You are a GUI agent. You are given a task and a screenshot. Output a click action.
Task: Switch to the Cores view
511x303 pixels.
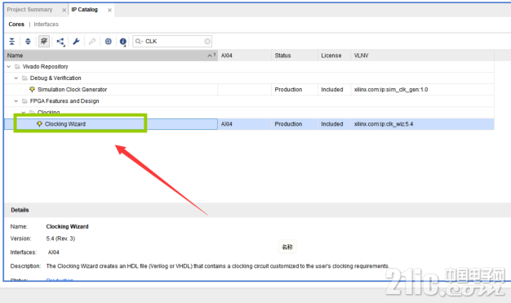[x=16, y=25]
